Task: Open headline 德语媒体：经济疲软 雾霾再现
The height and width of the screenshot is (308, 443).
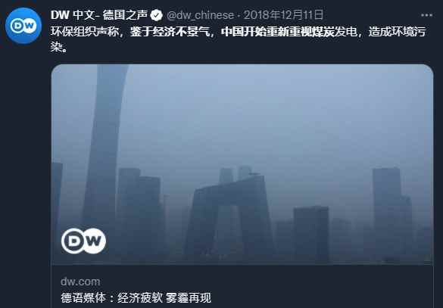Action: point(136,298)
